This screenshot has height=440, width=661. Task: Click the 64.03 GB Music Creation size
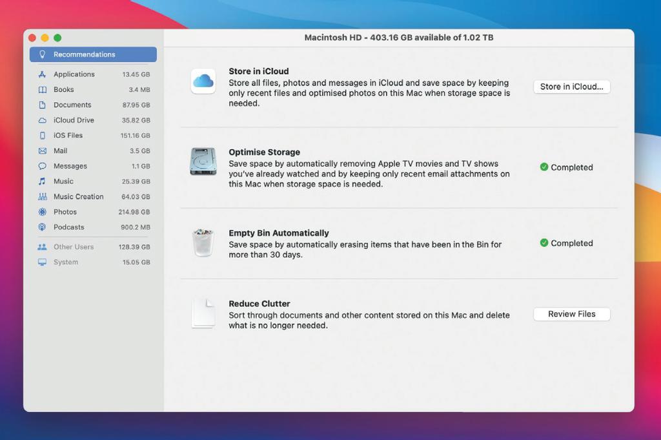click(x=136, y=196)
